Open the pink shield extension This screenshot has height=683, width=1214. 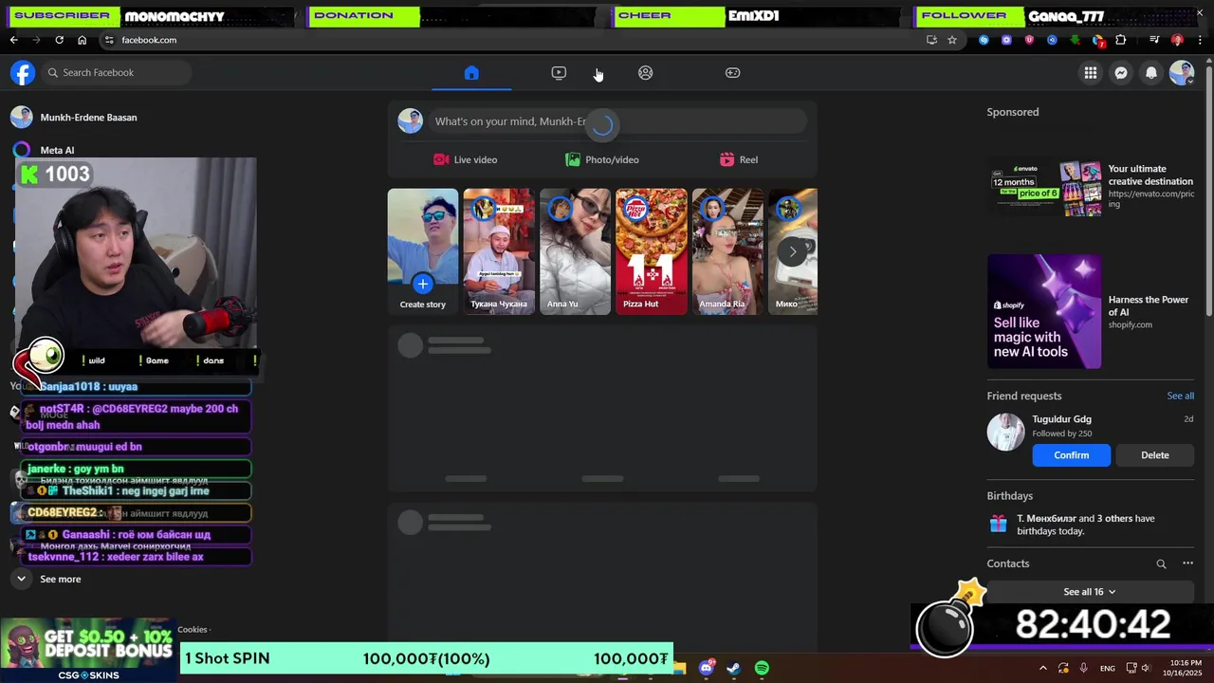click(x=1029, y=40)
